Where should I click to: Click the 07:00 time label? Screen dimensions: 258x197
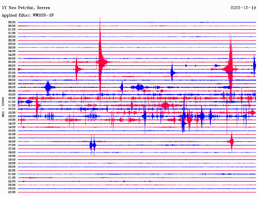pyautogui.click(x=12, y=73)
